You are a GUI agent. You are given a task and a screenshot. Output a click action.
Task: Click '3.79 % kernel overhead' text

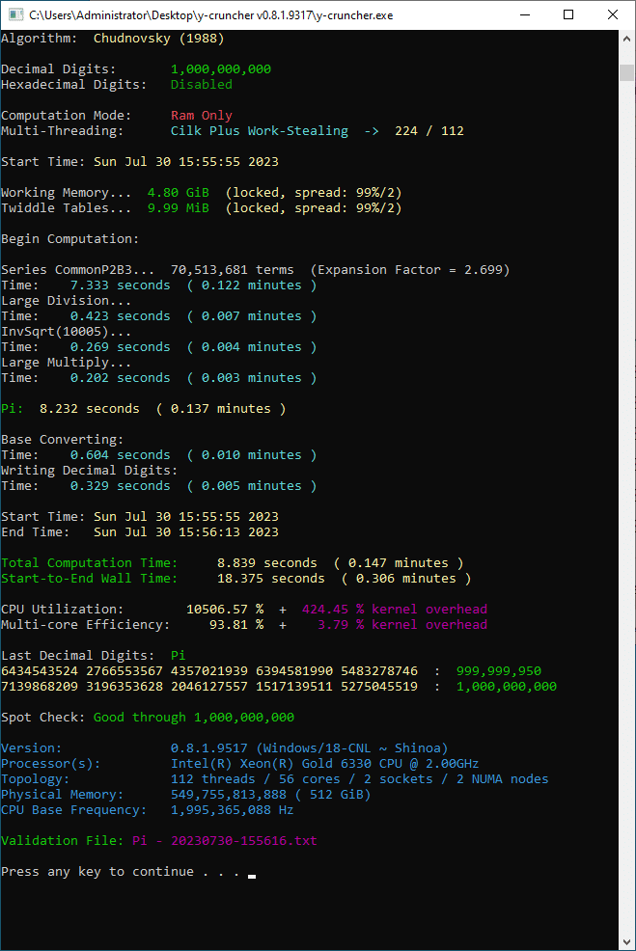tap(402, 625)
